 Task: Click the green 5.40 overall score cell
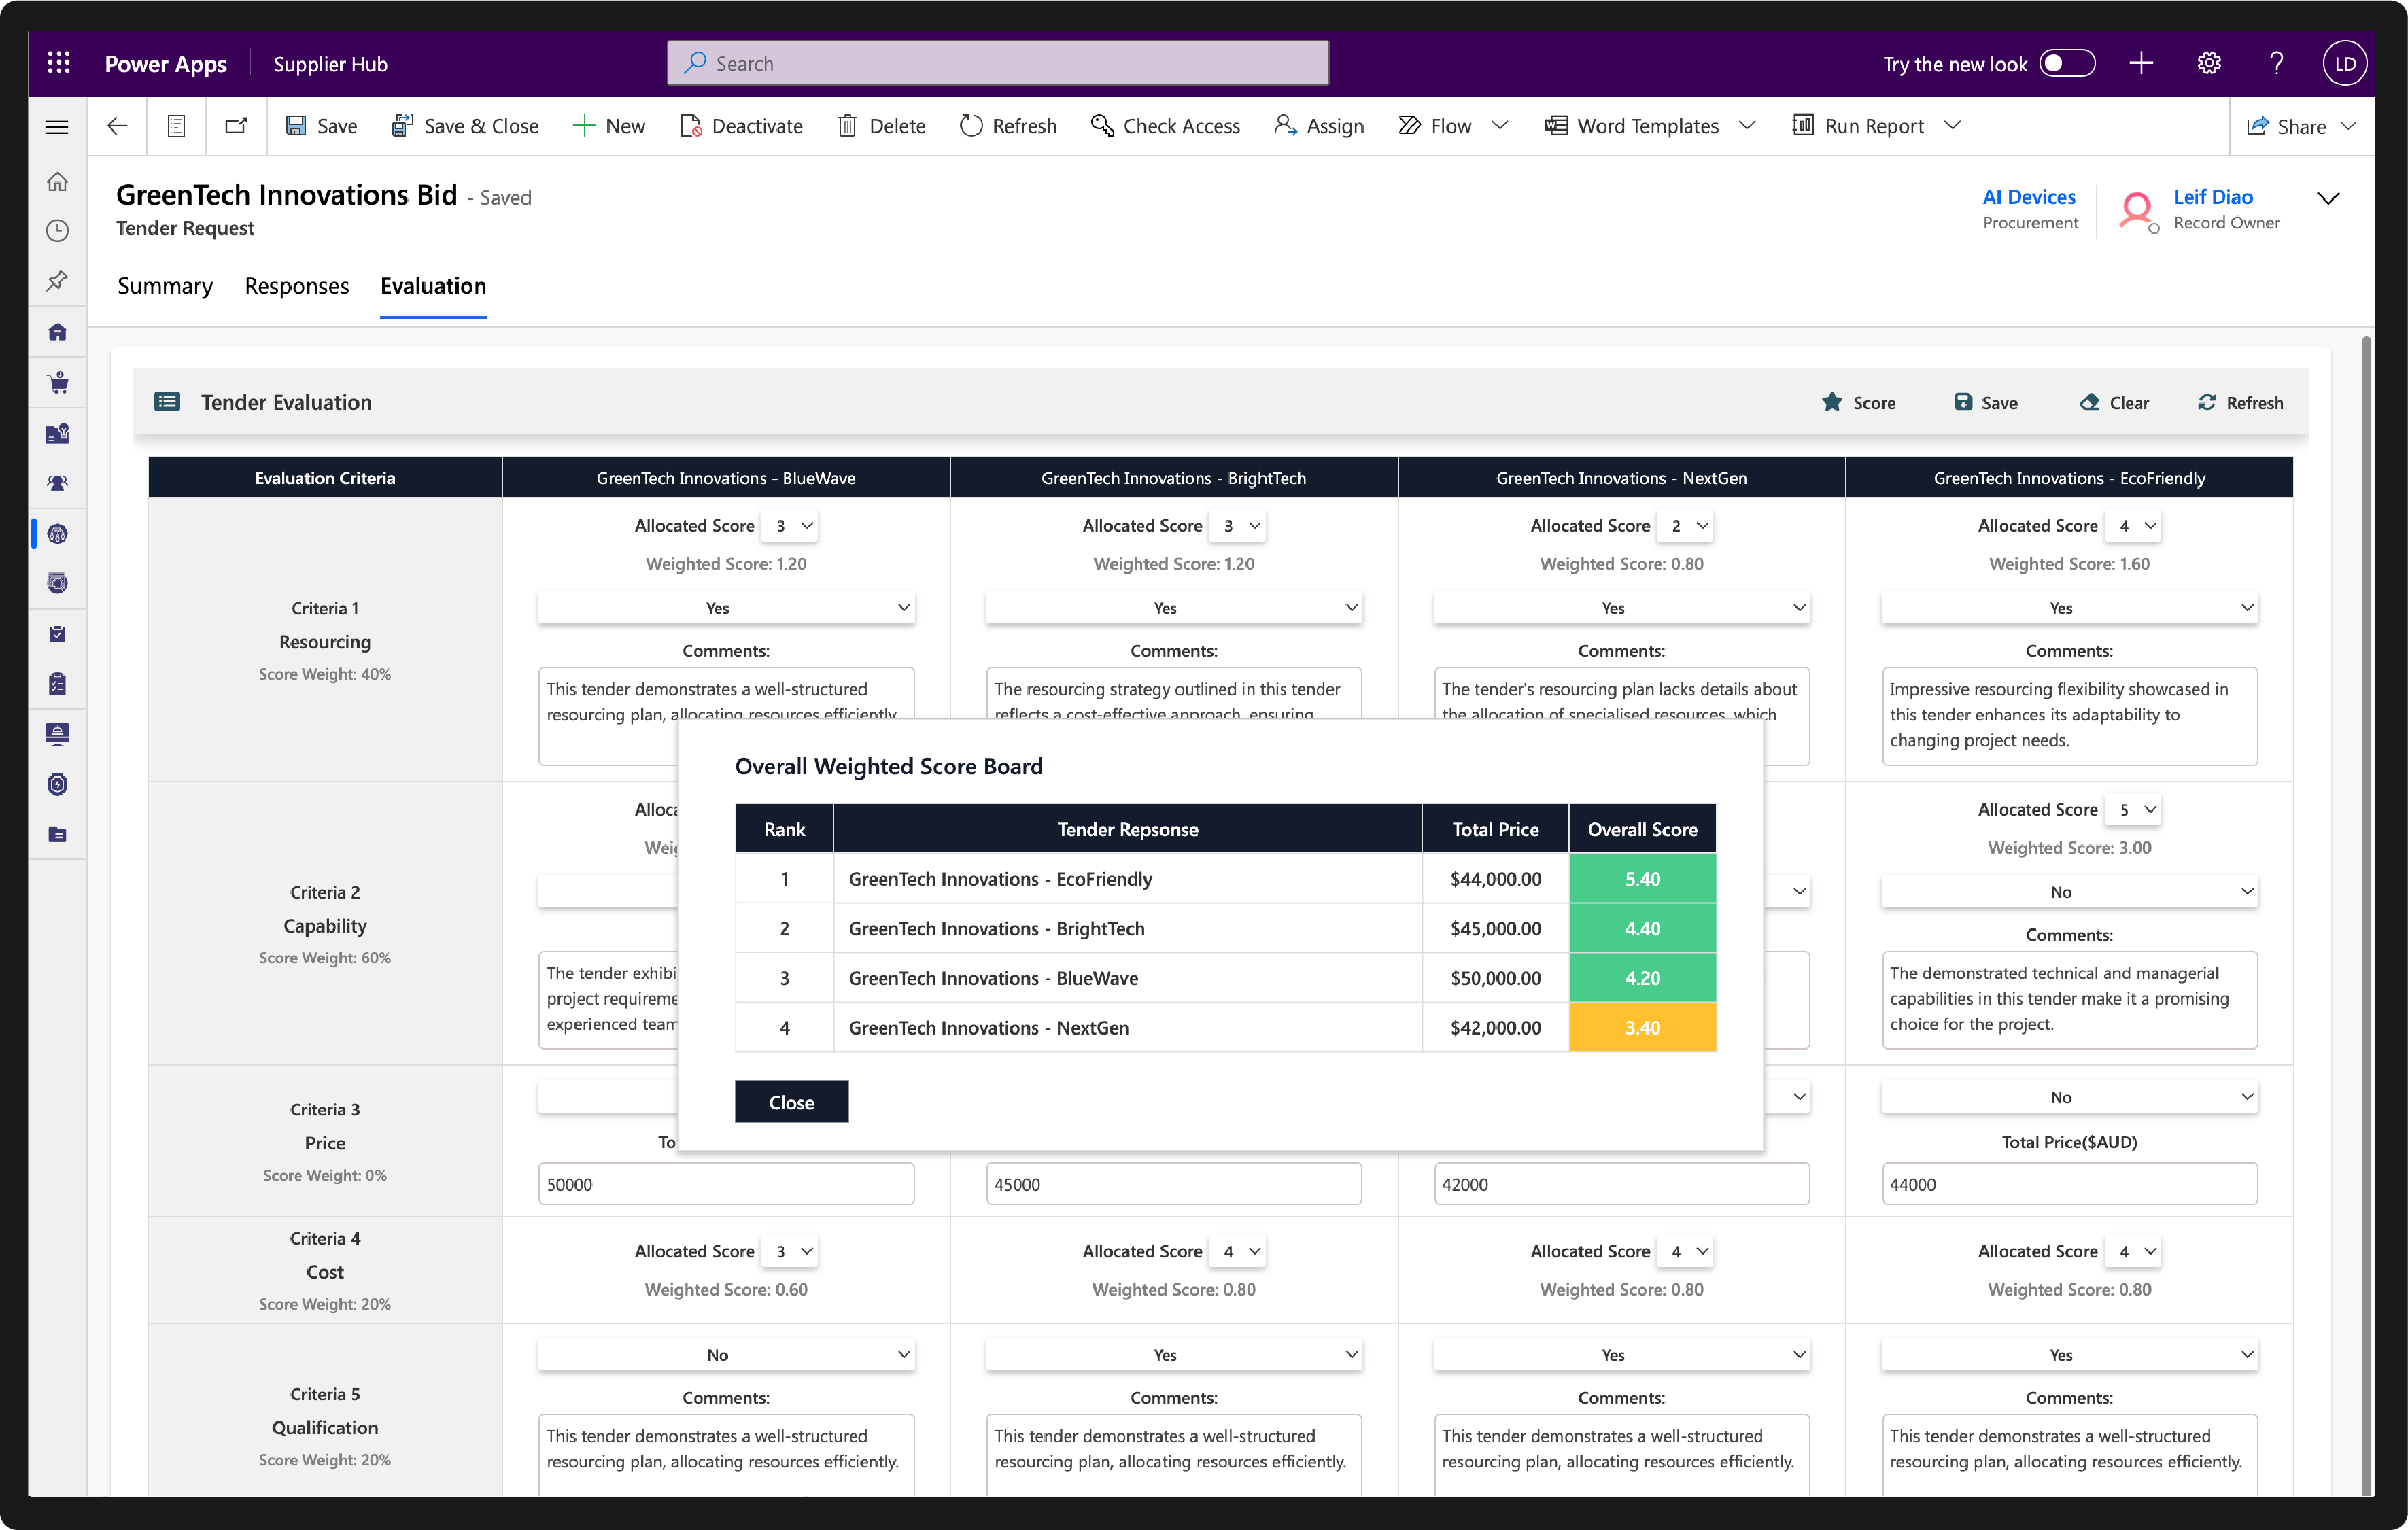pyautogui.click(x=1642, y=879)
